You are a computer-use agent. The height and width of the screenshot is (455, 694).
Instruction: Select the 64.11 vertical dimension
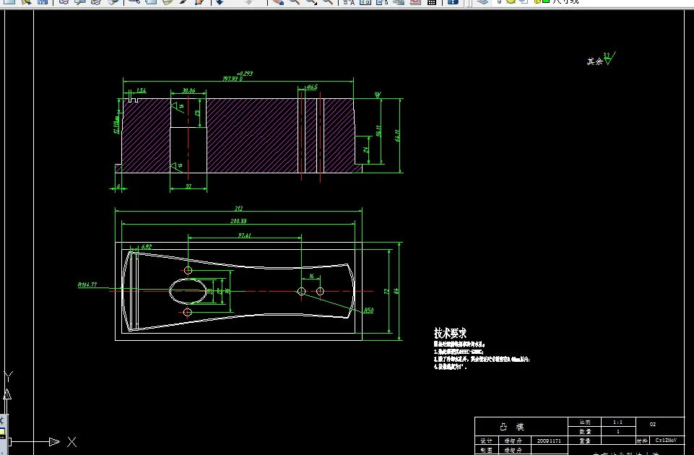coord(397,136)
